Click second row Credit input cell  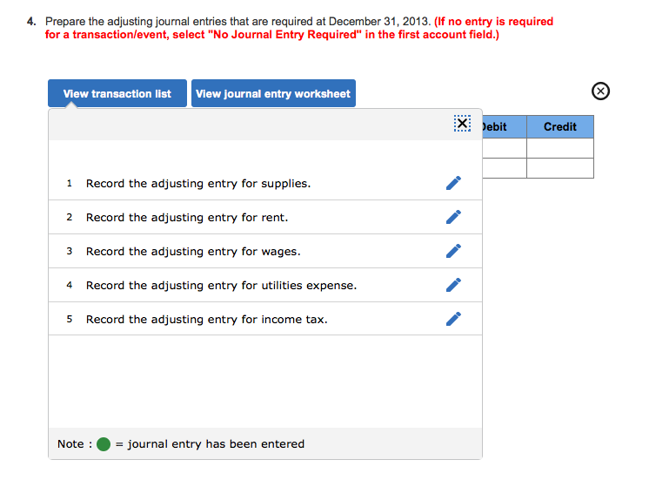click(560, 168)
